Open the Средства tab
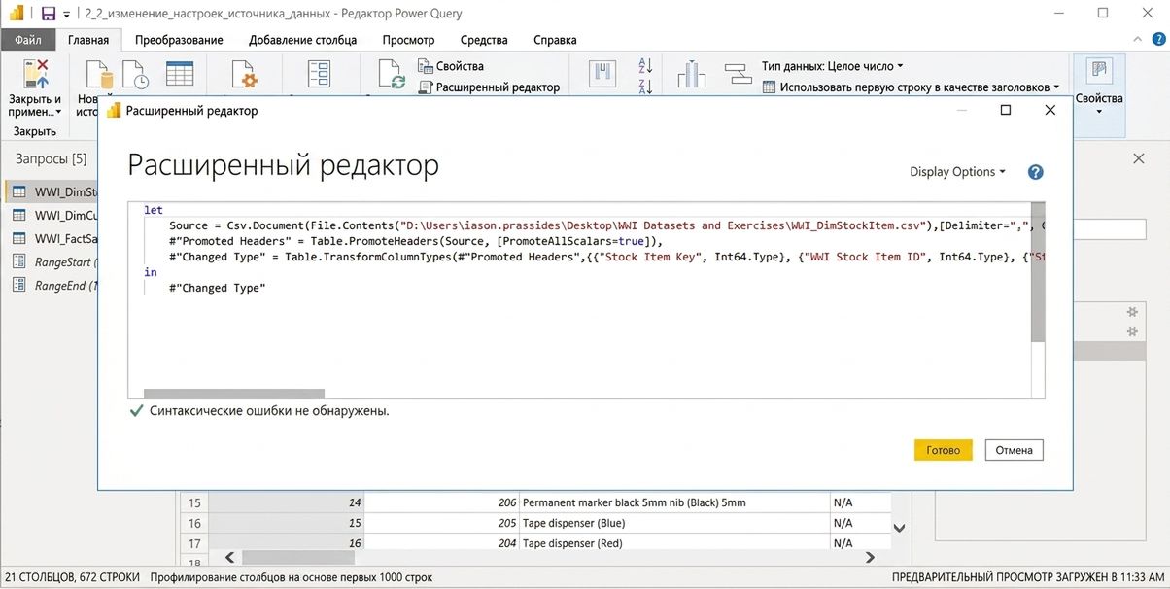Image resolution: width=1170 pixels, height=589 pixels. click(x=484, y=40)
